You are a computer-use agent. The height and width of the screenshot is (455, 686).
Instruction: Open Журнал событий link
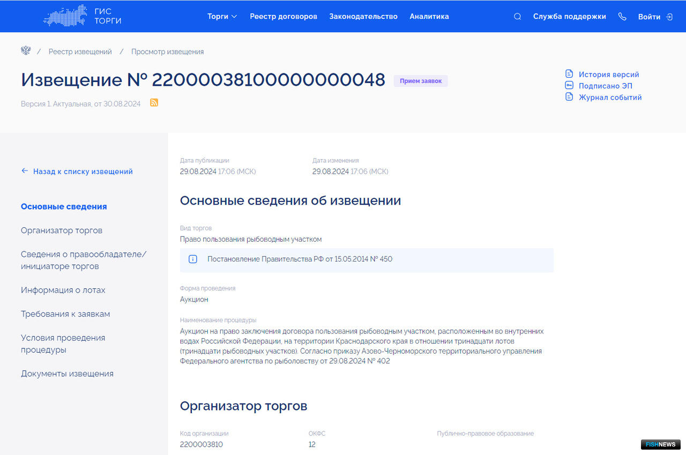click(610, 98)
